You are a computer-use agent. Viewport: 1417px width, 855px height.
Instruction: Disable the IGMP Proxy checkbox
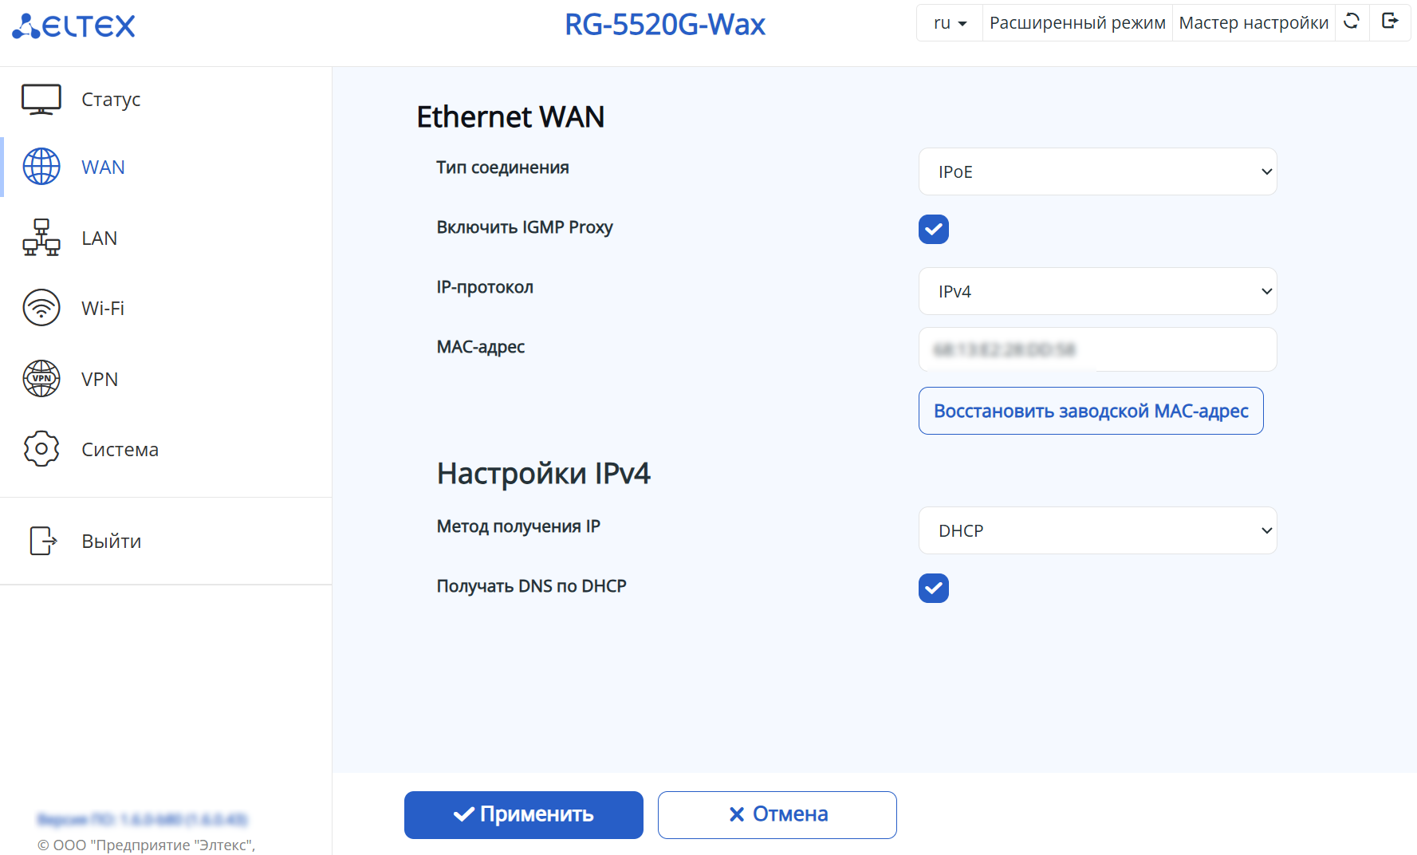click(x=933, y=230)
